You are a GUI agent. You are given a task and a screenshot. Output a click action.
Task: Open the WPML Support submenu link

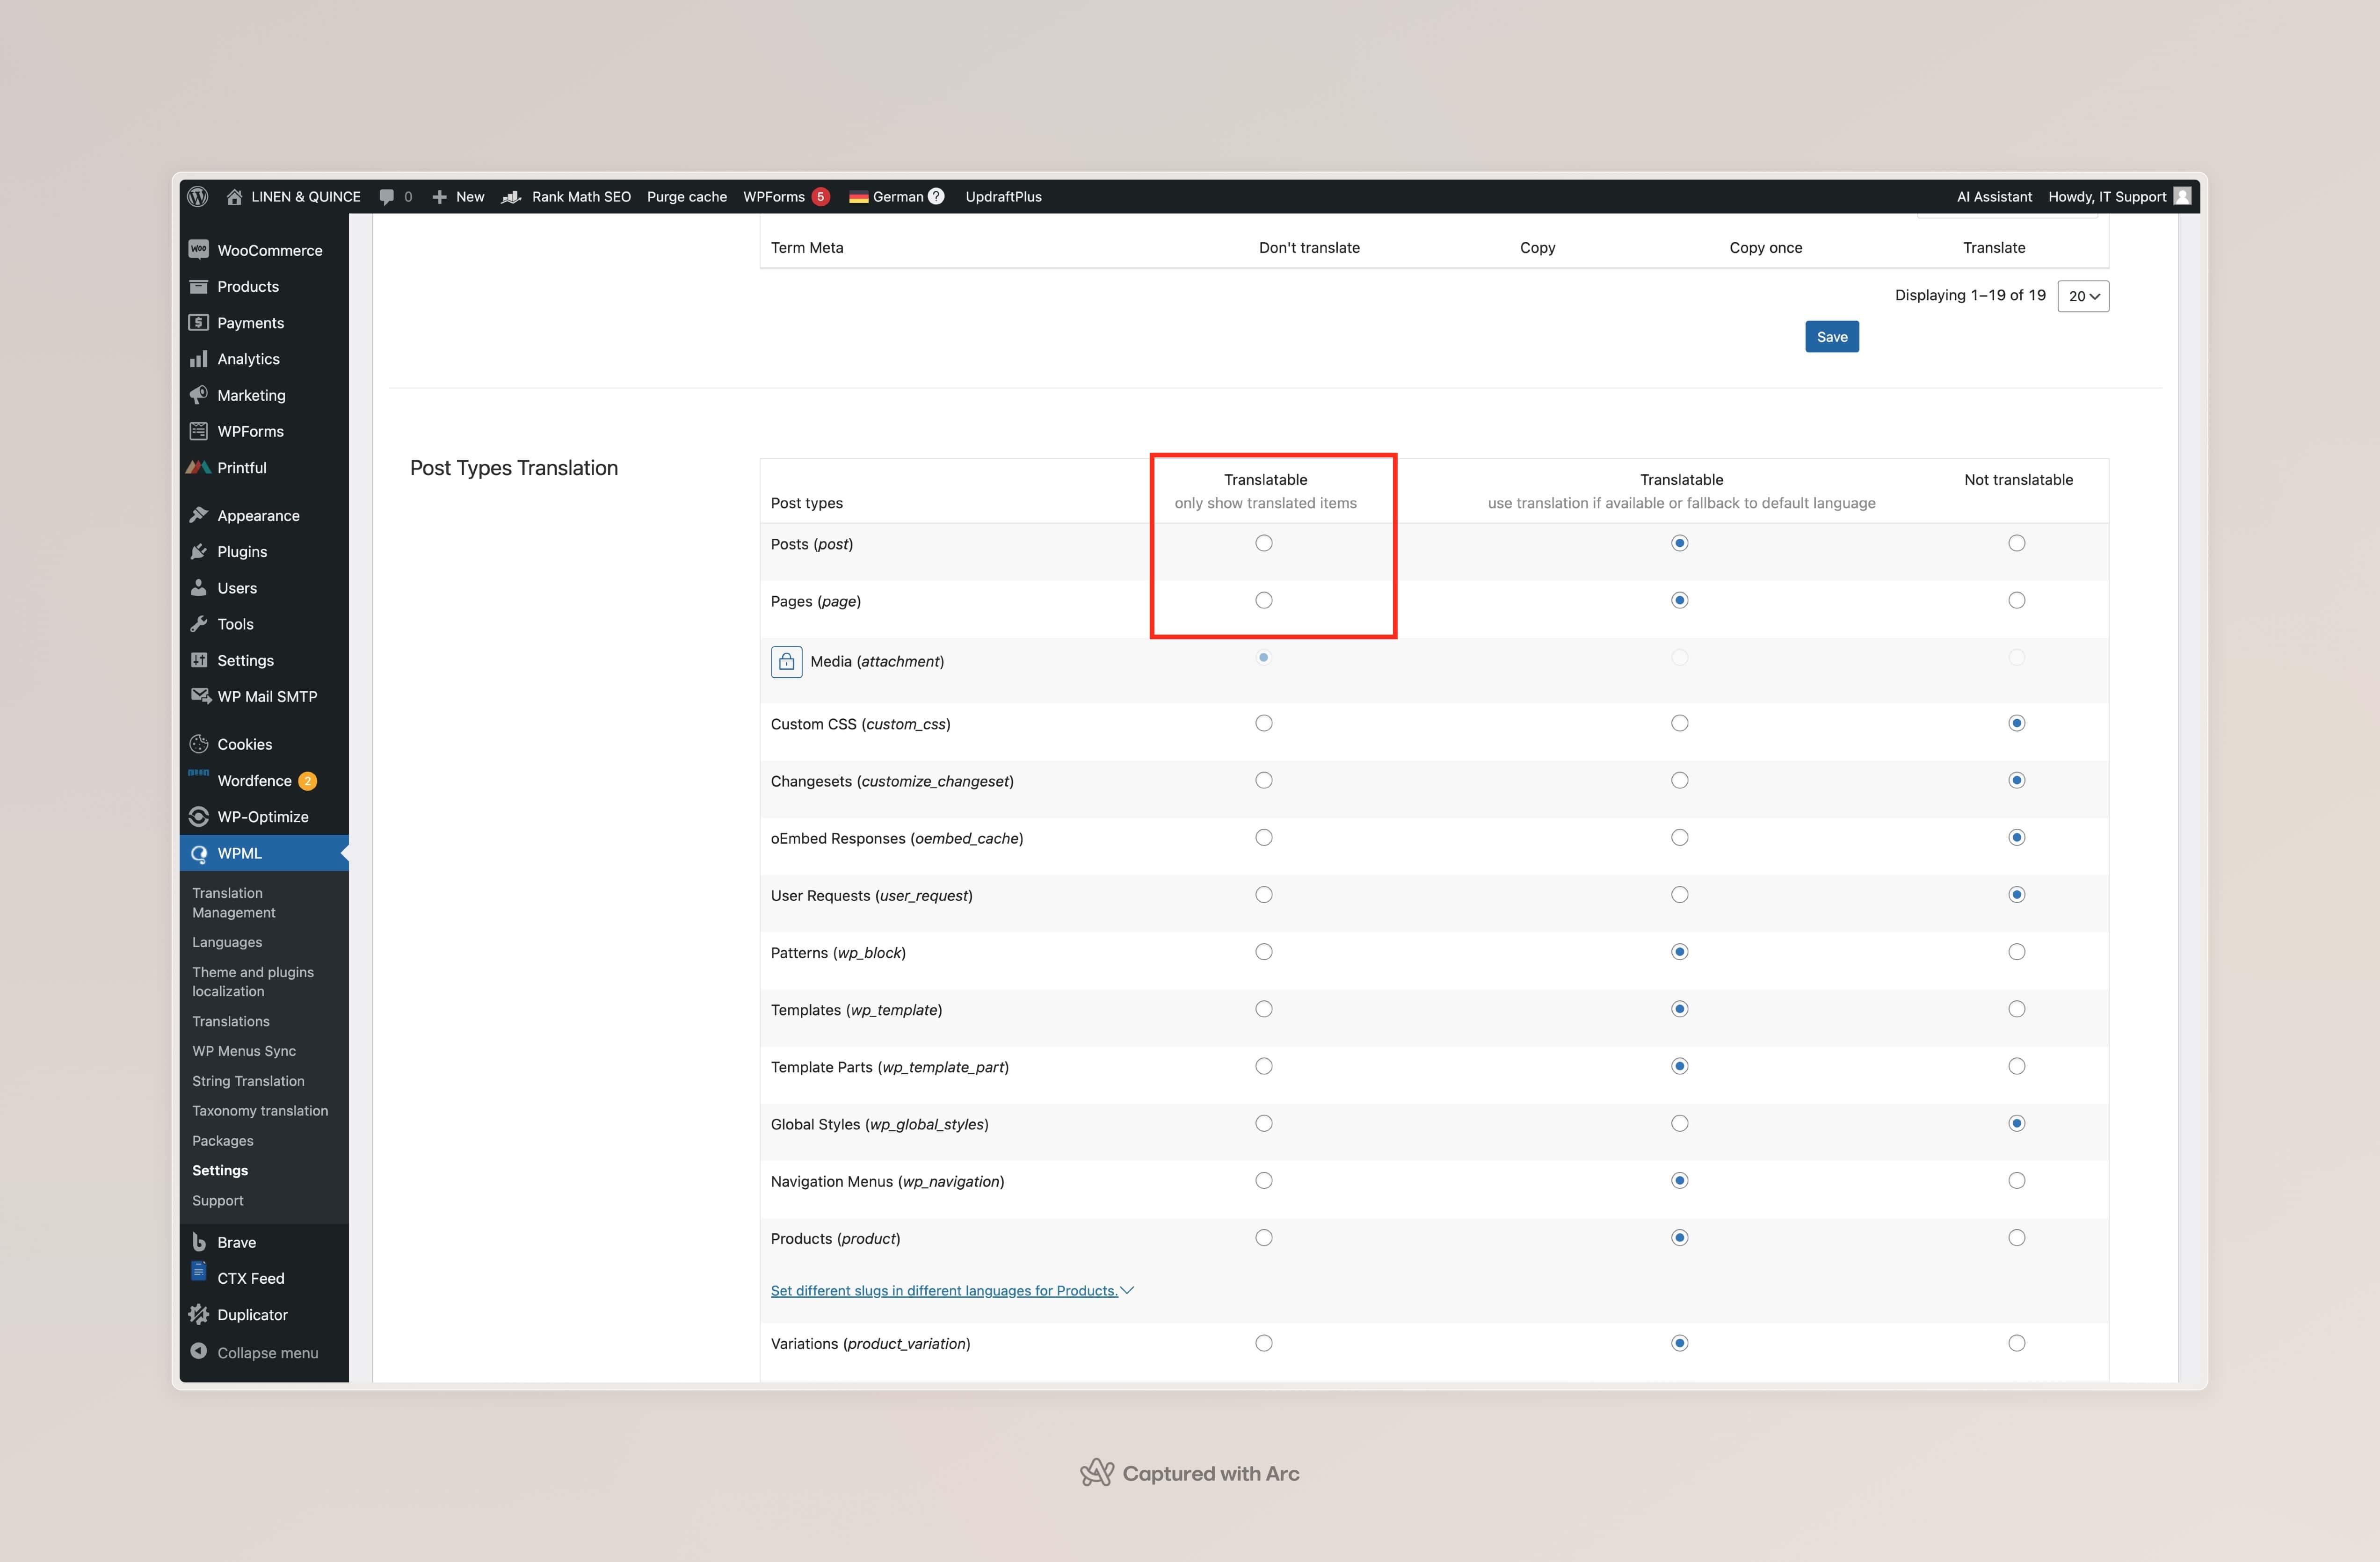point(218,1200)
